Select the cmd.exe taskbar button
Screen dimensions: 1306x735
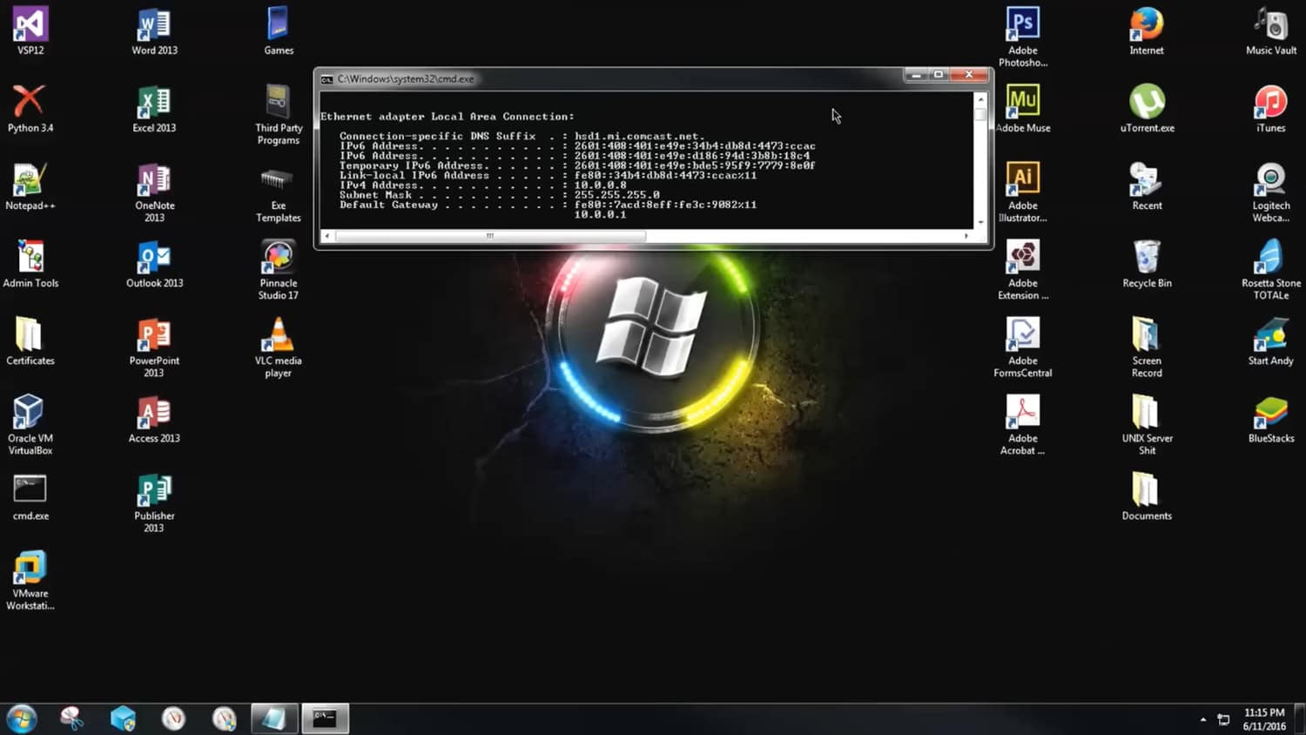click(x=325, y=718)
